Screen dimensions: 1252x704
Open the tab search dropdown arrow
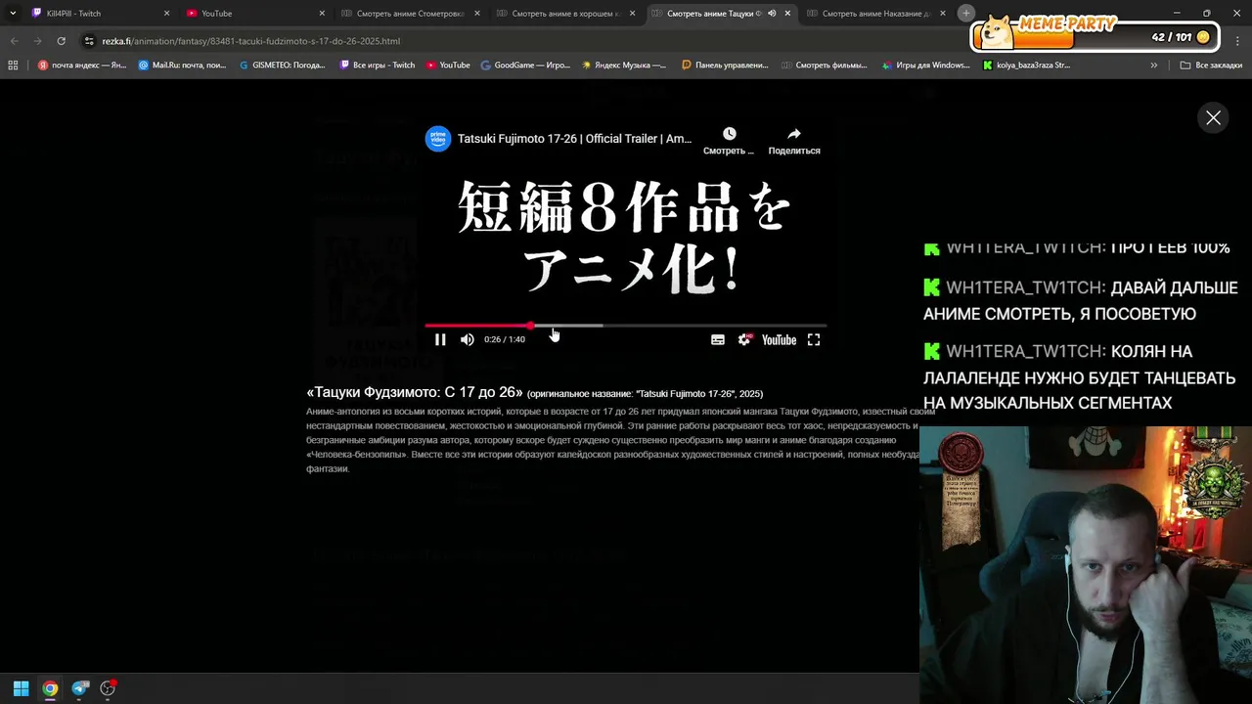tap(12, 14)
